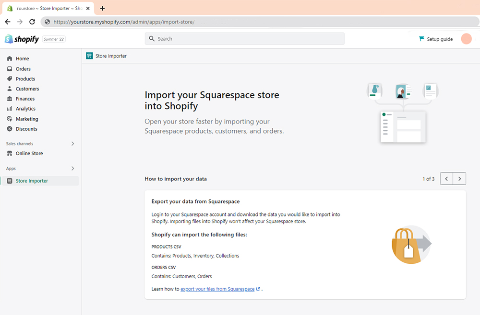Click the site info icon in address bar
480x315 pixels.
pos(47,22)
